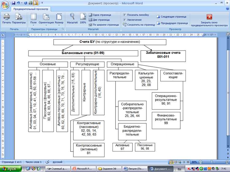This screenshot has width=230, height=172.
Task: Click Закрыть окно предварительного просмотра
Action: [x=209, y=19]
